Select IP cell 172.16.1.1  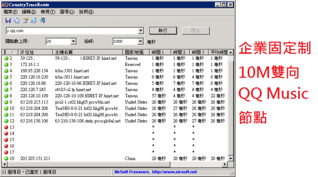pyautogui.click(x=30, y=65)
